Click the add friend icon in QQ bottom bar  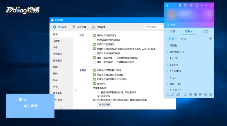(x=173, y=94)
